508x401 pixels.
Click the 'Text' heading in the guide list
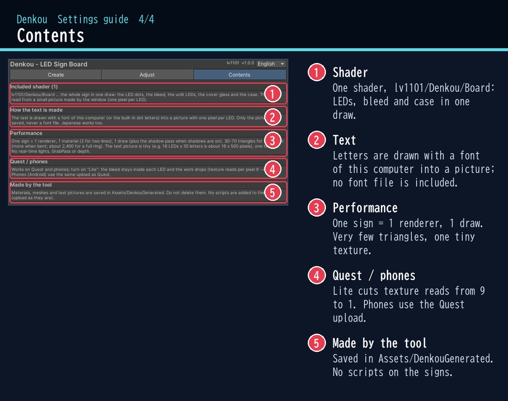pos(344,140)
